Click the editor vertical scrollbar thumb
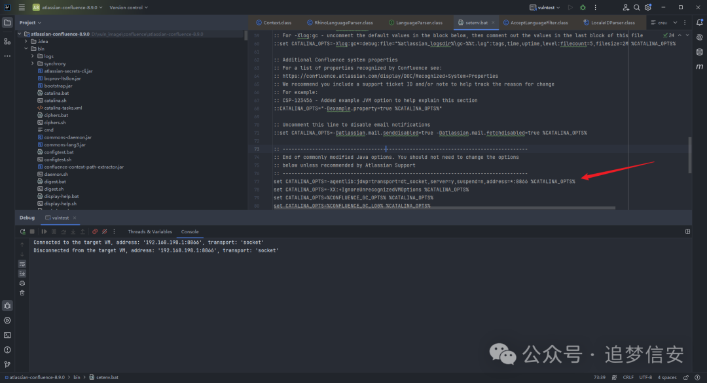Screen dimensions: 707x383 click(689, 156)
